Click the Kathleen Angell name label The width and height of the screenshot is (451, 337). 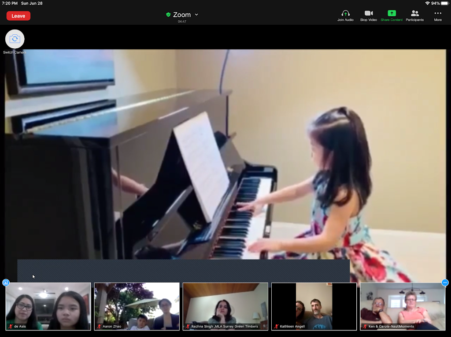(292, 326)
